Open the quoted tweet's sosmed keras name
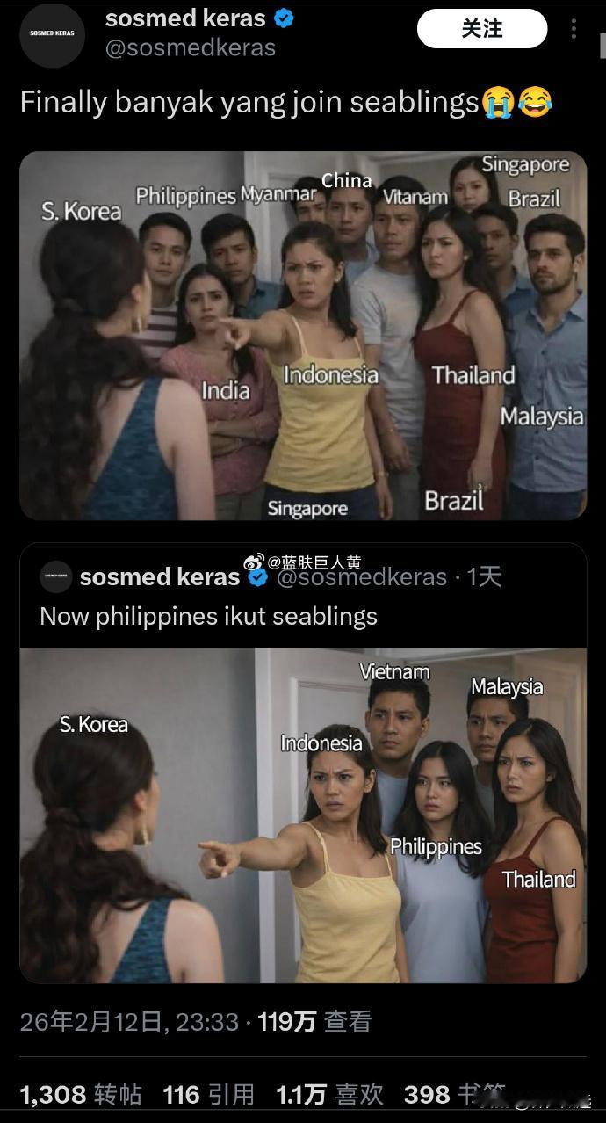Viewport: 606px width, 1123px height. tap(159, 577)
